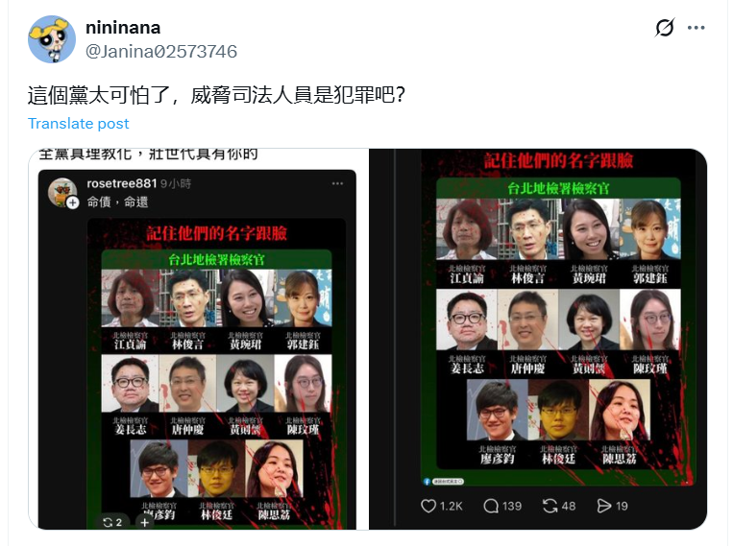Click the round plus button beside repost count
This screenshot has height=546, width=733.
(x=144, y=522)
